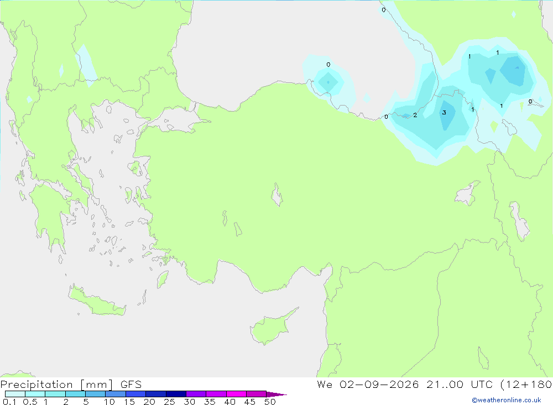Screen dimensions: 553x405
Task: Click the 'Precipitation [mm]' title text
Action: tap(56, 385)
